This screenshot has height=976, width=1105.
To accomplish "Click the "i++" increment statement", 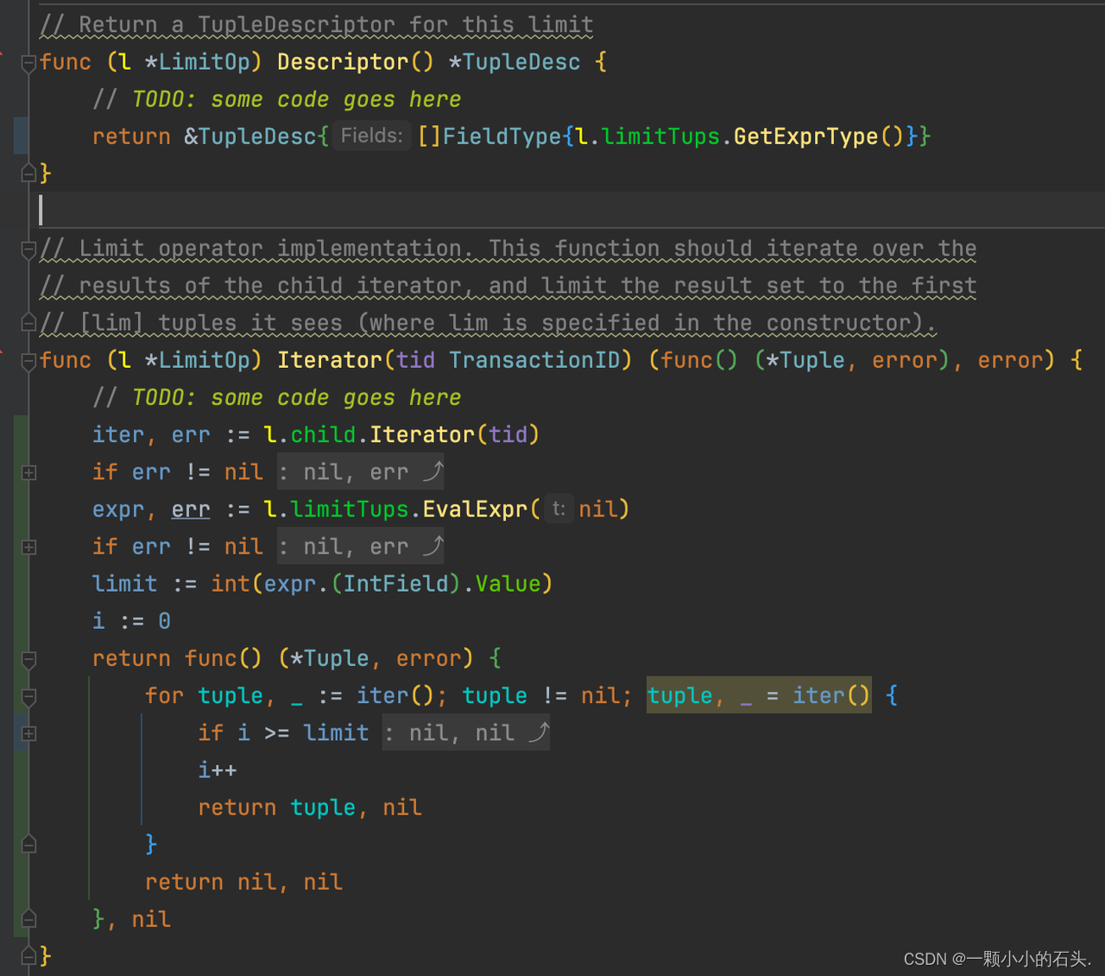I will [x=218, y=770].
